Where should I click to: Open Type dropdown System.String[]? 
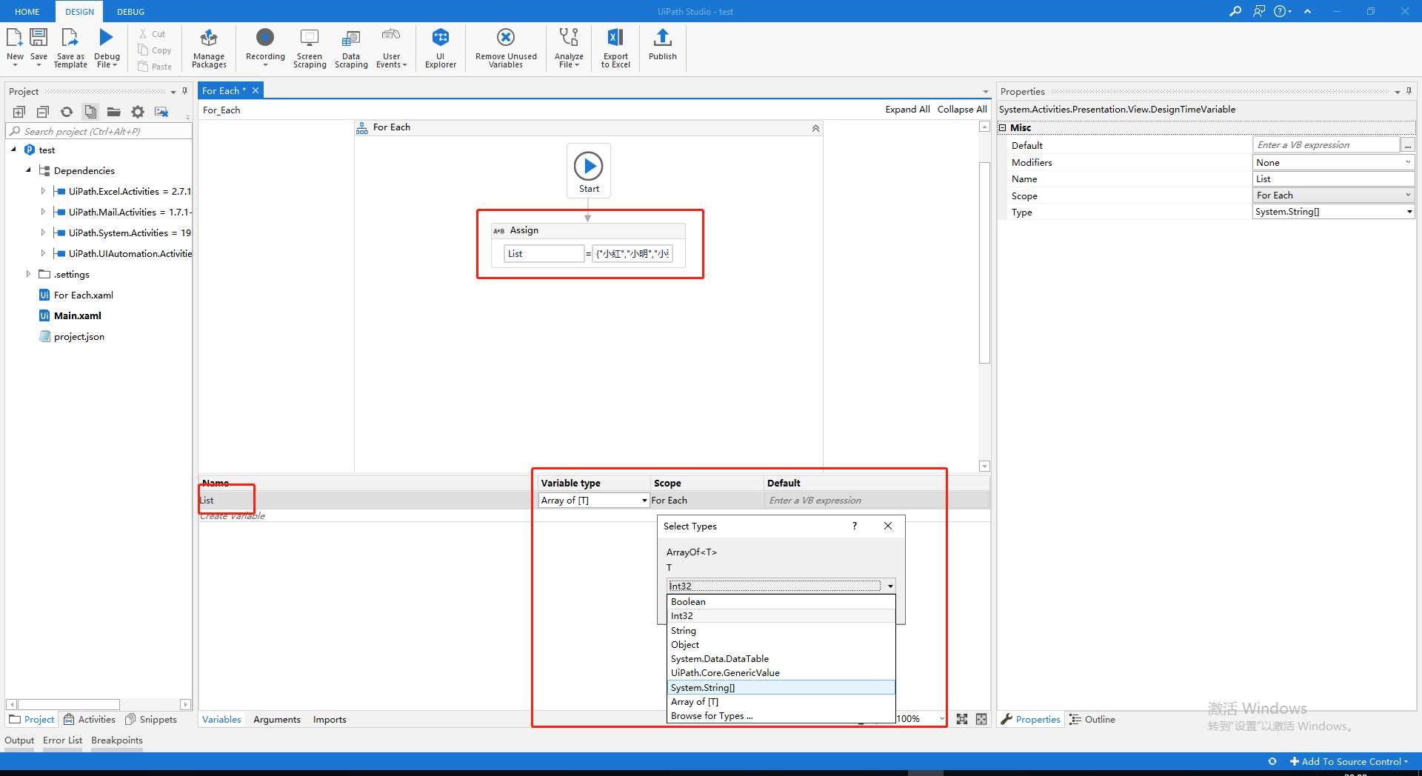tap(1409, 212)
